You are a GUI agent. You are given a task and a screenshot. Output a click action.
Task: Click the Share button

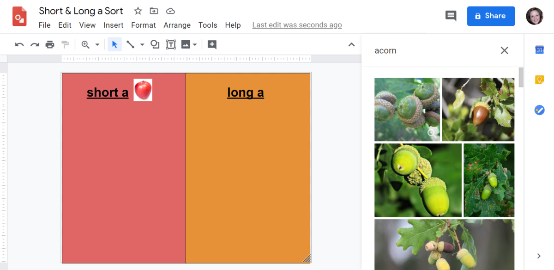pos(491,16)
